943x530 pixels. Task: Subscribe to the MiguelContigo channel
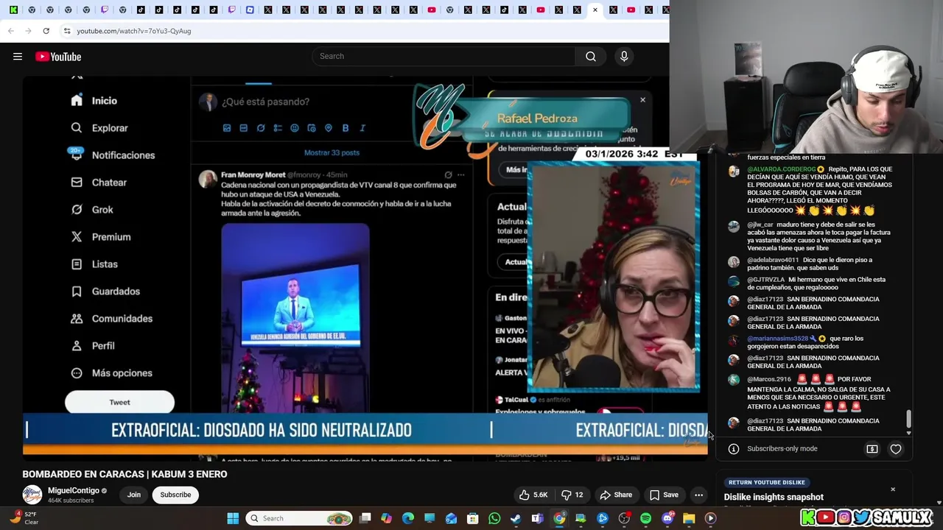tap(175, 495)
